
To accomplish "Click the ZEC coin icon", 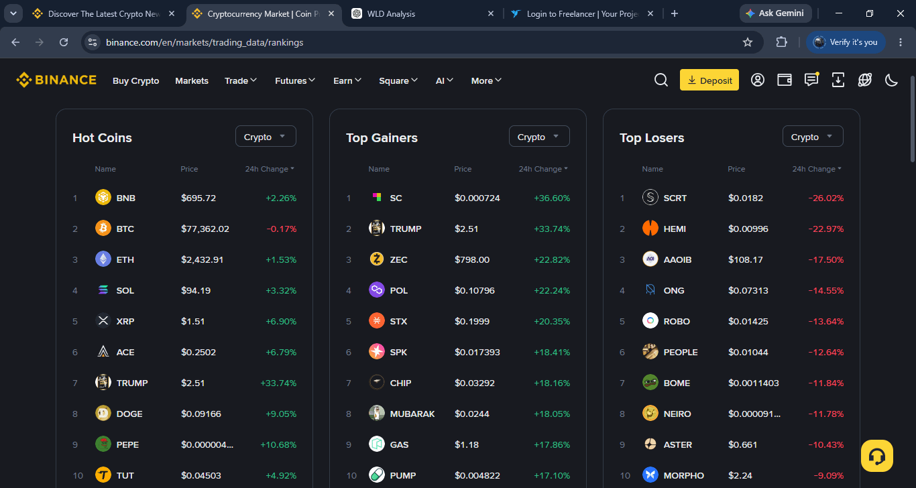I will 377,259.
